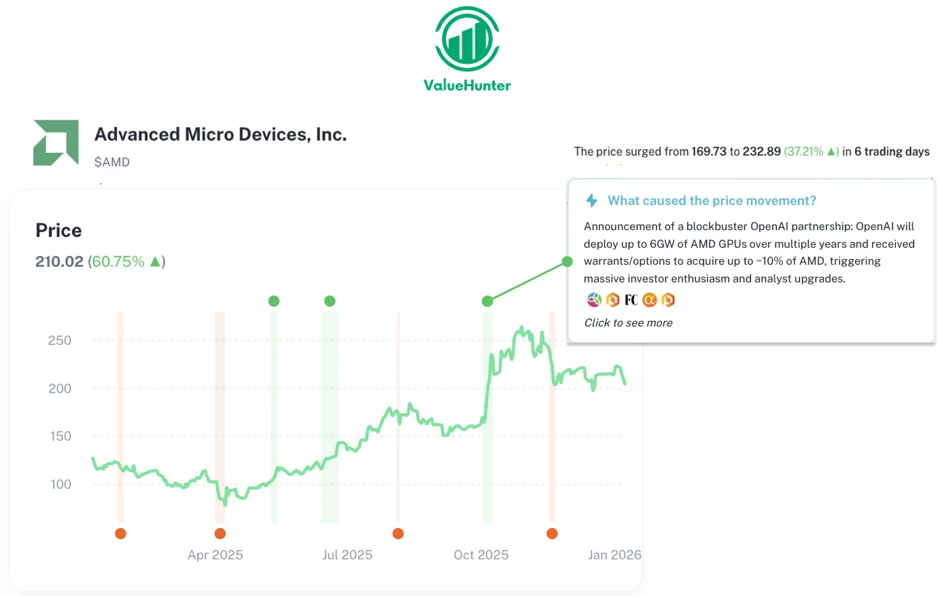938x596 pixels.
Task: Select the orange event dot above Apr 2025
Action: point(220,534)
